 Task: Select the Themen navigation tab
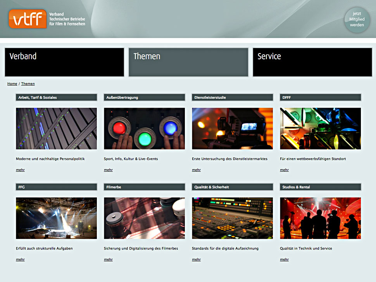(x=188, y=62)
